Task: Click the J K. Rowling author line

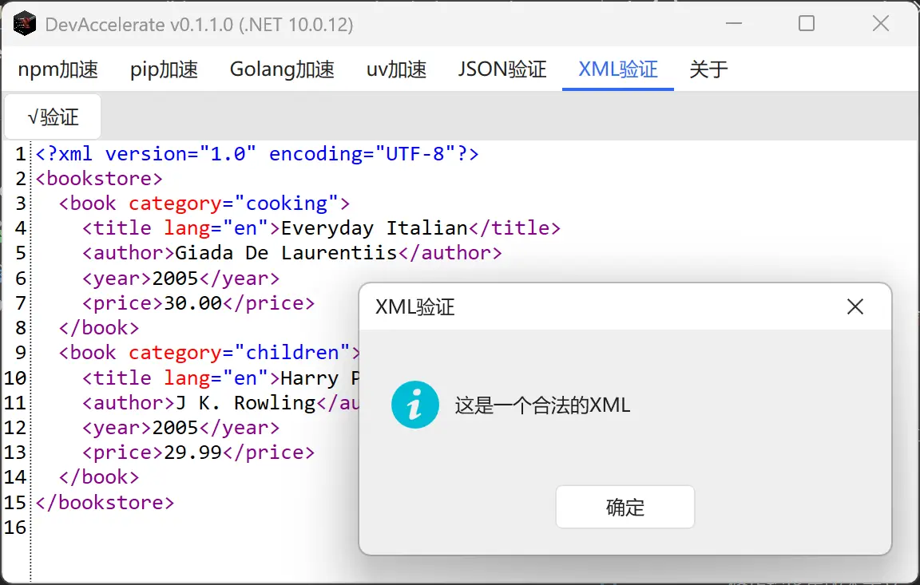Action: click(x=220, y=403)
